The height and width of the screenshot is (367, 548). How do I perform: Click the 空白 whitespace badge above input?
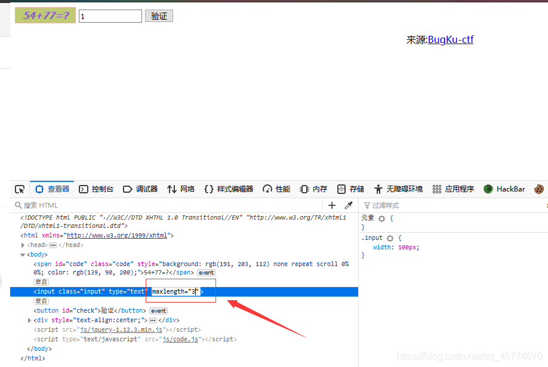[41, 282]
